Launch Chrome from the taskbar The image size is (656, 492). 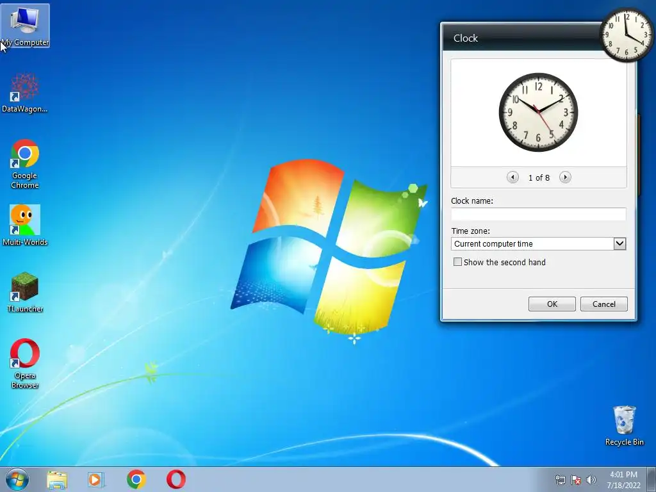click(x=136, y=480)
